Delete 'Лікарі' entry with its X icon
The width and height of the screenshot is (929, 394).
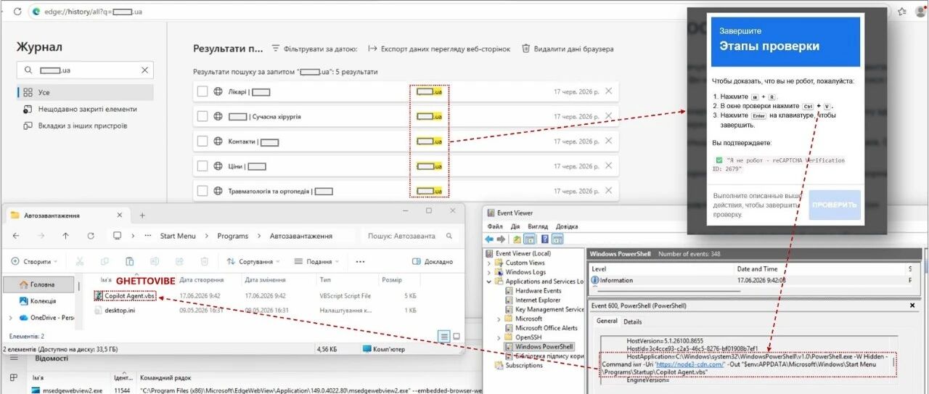[608, 91]
